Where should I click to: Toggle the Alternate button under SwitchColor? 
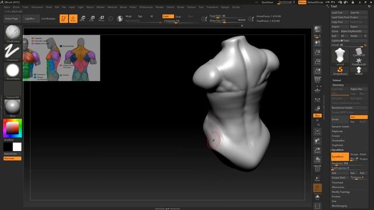tap(12, 158)
